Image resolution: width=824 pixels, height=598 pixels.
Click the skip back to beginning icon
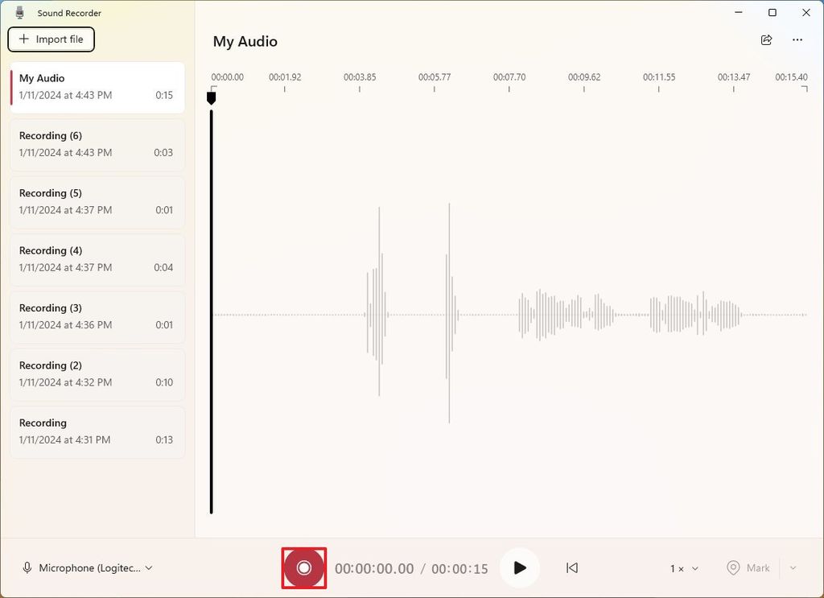pos(571,567)
